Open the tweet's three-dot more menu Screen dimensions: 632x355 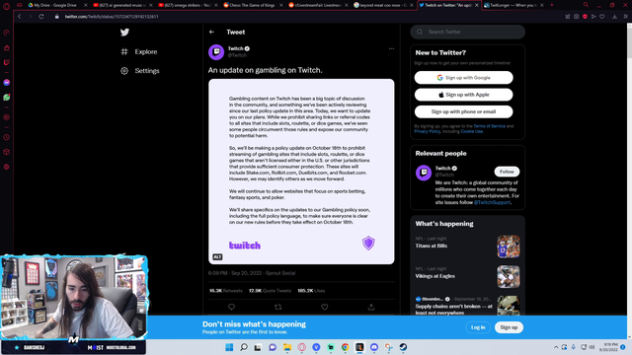391,48
